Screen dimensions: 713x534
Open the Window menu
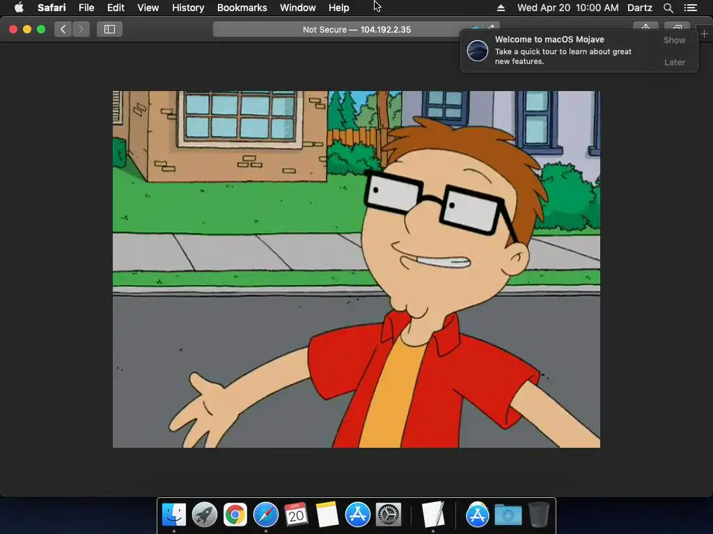pyautogui.click(x=298, y=8)
